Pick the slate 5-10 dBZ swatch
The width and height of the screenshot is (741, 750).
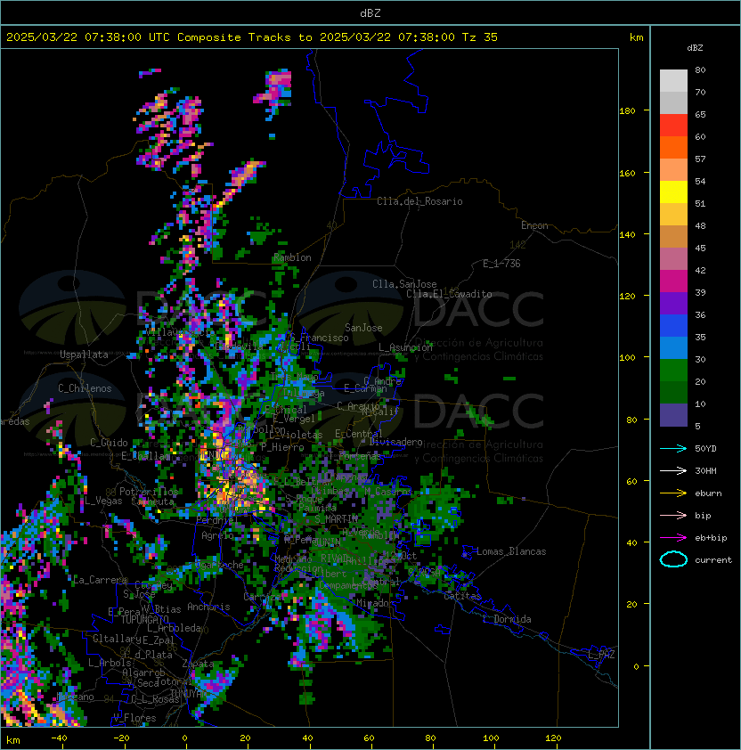673,415
